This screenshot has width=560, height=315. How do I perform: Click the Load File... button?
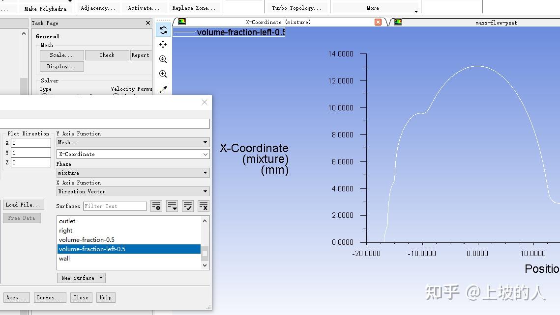24,205
